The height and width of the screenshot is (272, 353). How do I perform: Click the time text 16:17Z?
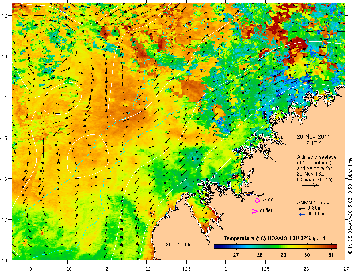(x=312, y=143)
